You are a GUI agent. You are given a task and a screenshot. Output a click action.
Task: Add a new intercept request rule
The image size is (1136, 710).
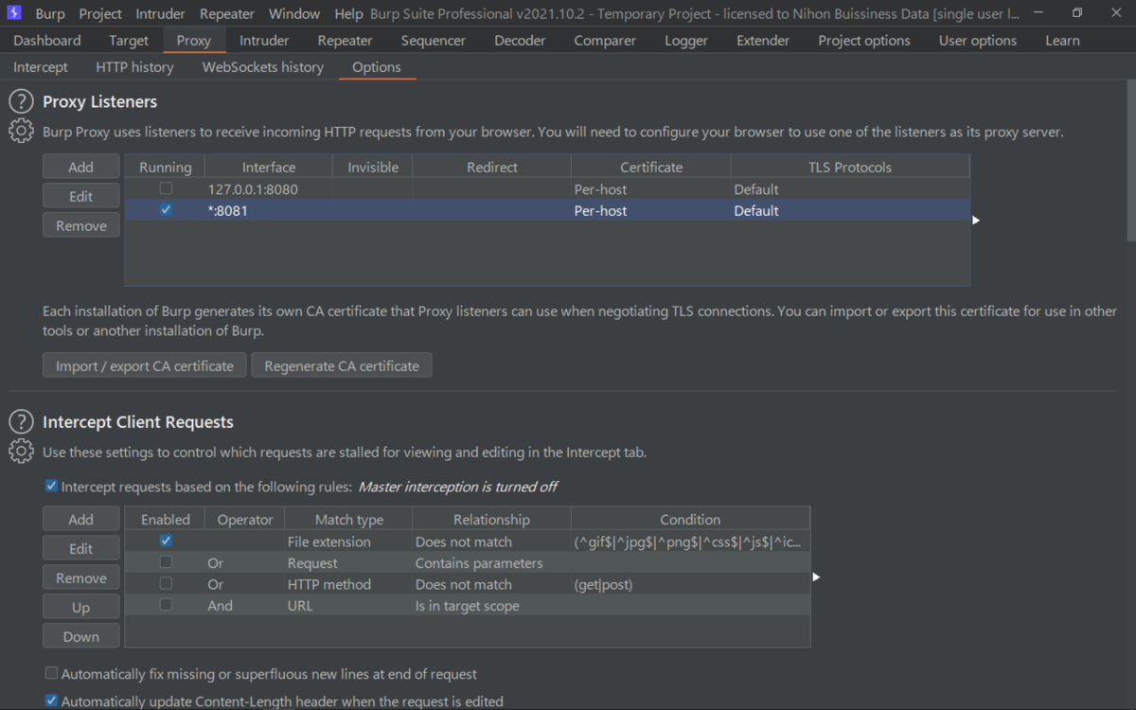click(81, 519)
